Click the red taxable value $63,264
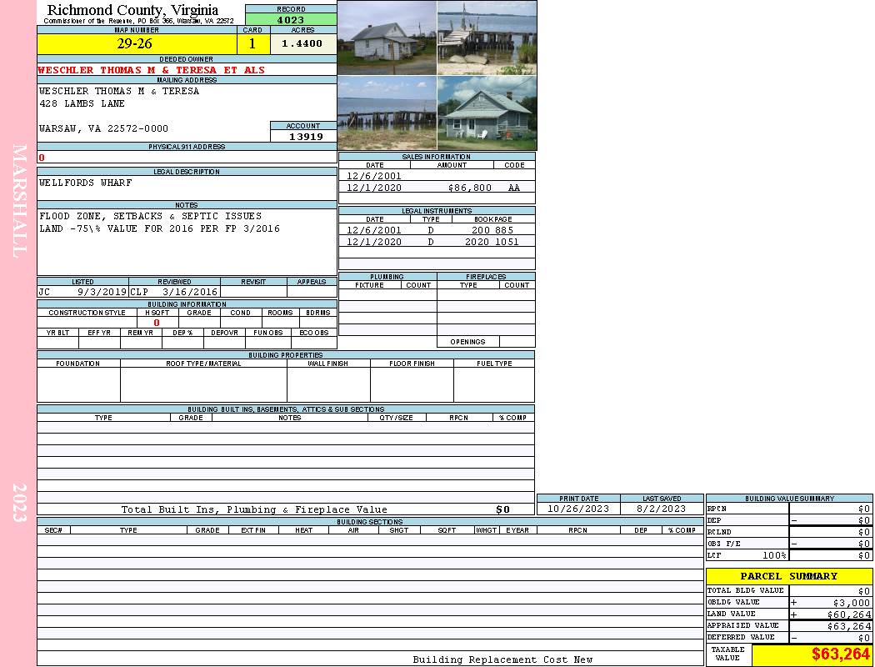Screen dimensions: 875x667 coord(841,654)
